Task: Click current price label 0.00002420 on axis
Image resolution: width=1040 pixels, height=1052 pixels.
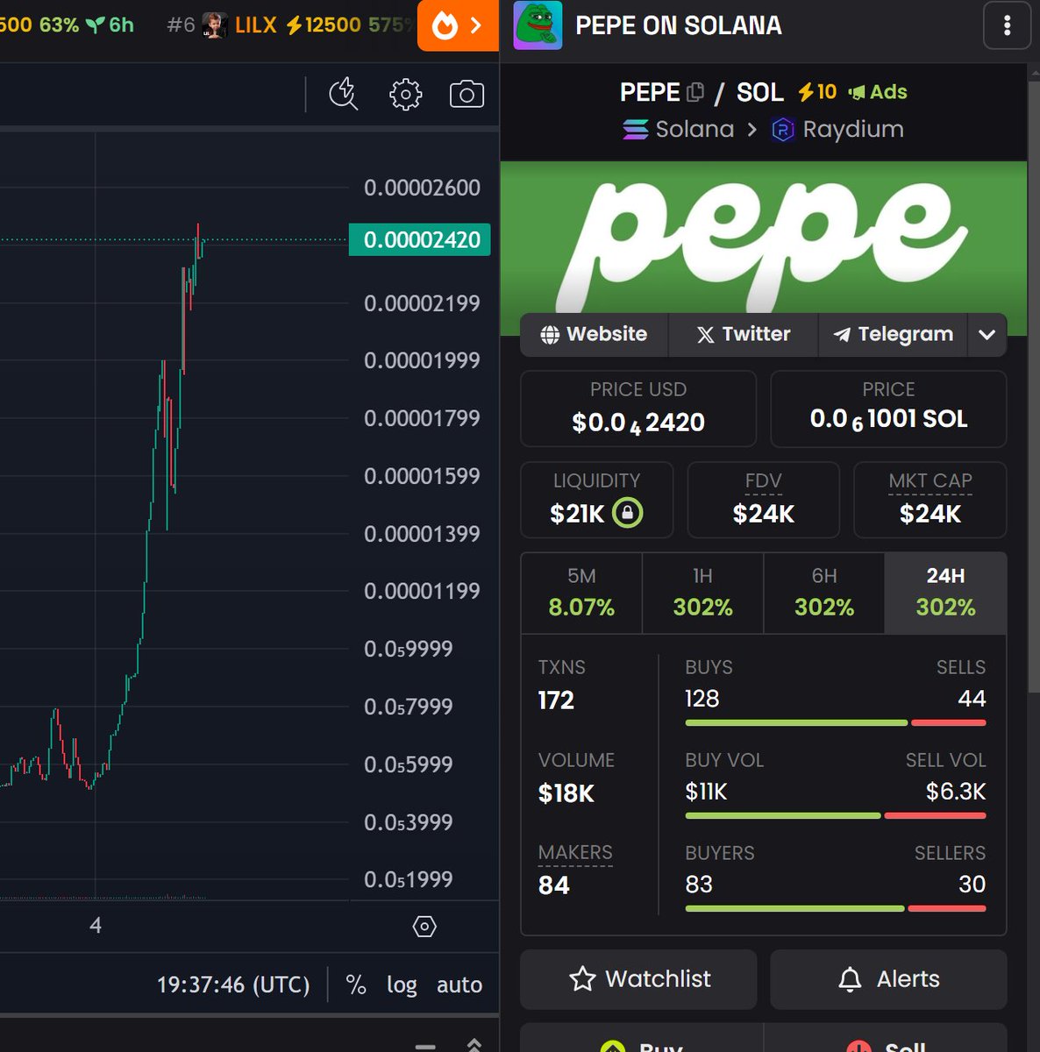Action: (x=419, y=239)
